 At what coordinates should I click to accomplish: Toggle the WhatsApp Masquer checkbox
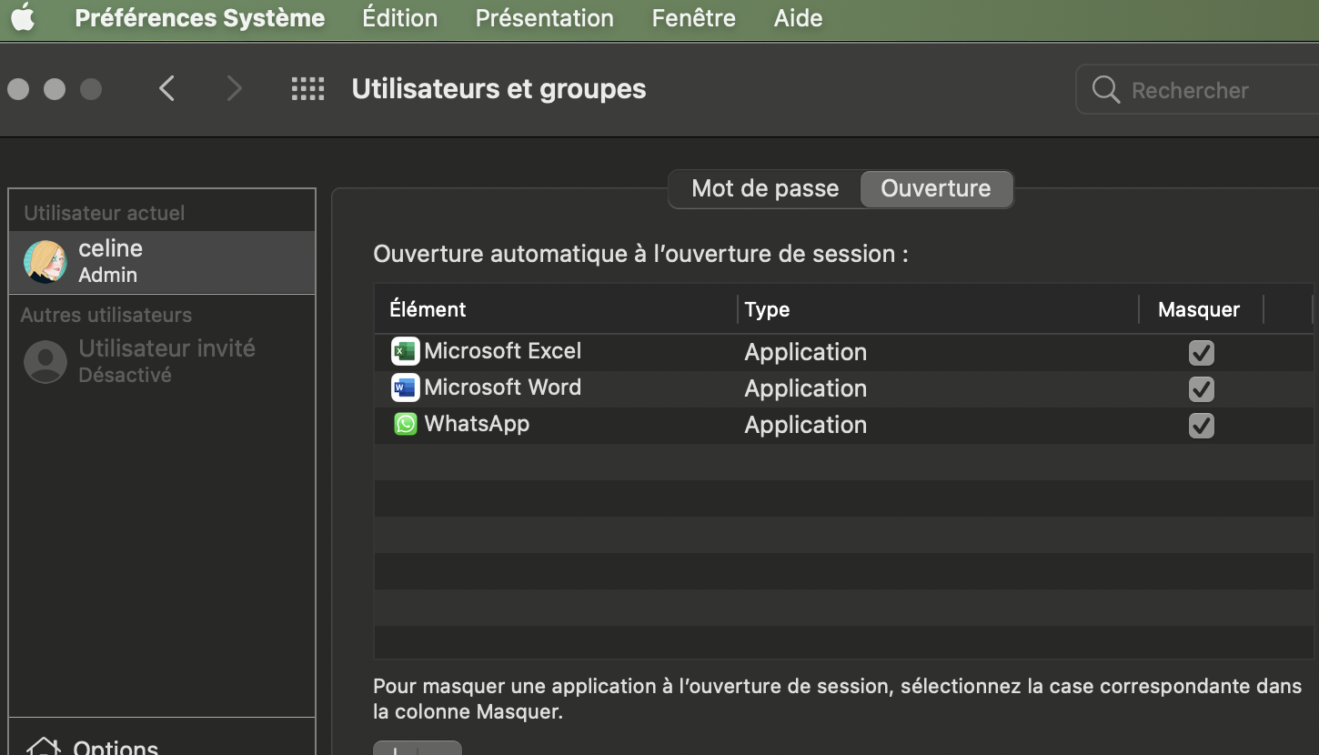point(1201,425)
